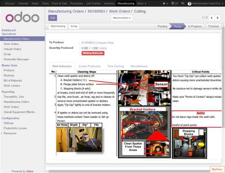Open the Purchases app menu

tap(76, 3)
